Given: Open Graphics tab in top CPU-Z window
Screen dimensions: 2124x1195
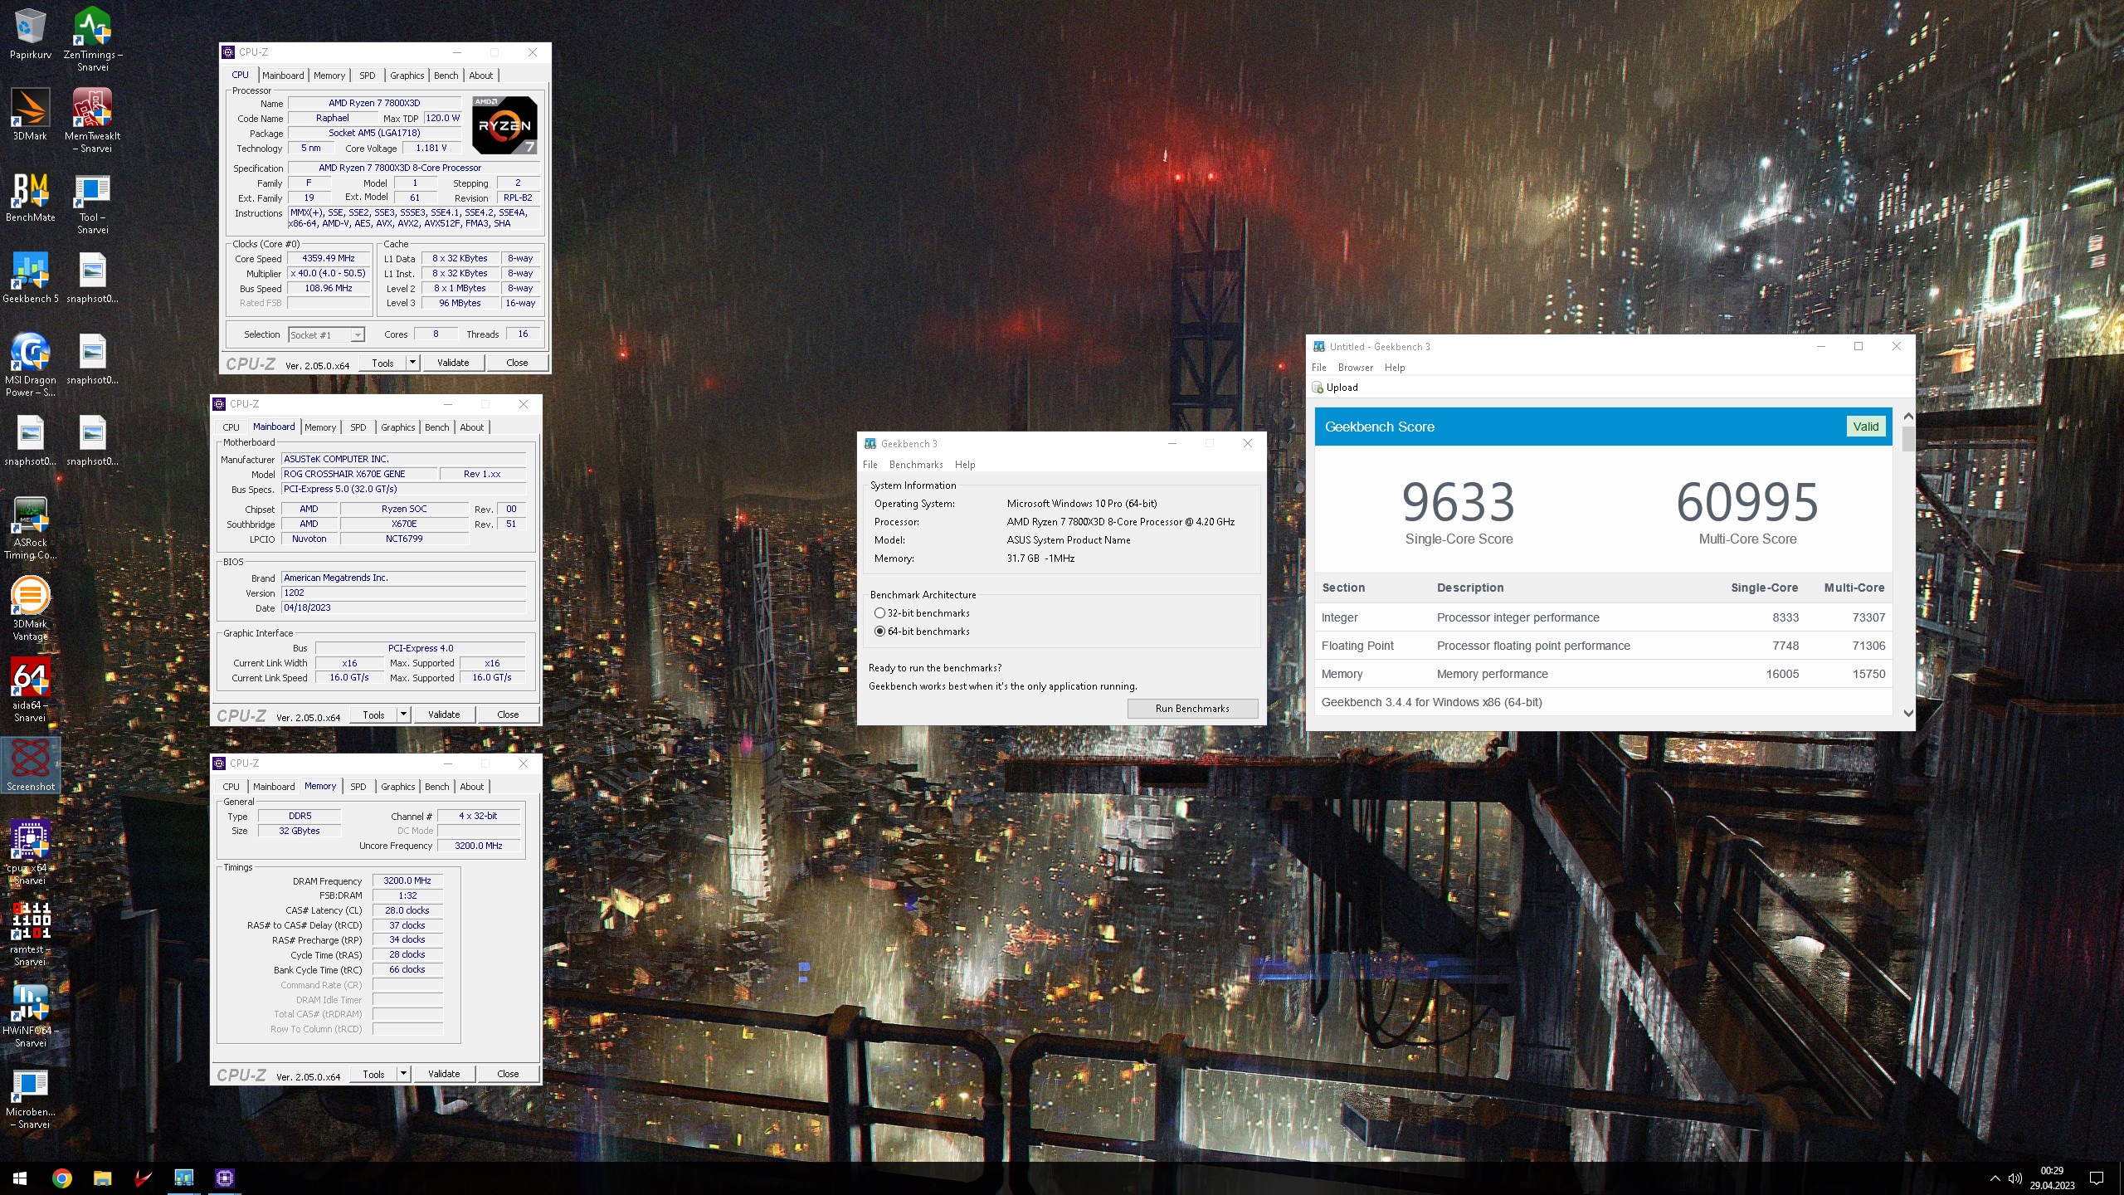Looking at the screenshot, I should pos(407,76).
